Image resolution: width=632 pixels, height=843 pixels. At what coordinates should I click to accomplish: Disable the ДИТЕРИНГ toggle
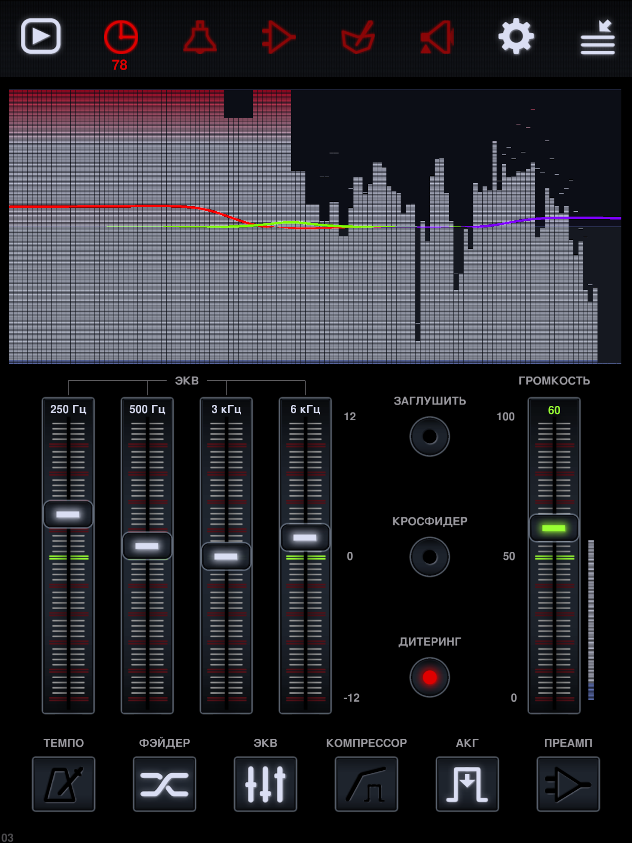tap(429, 677)
